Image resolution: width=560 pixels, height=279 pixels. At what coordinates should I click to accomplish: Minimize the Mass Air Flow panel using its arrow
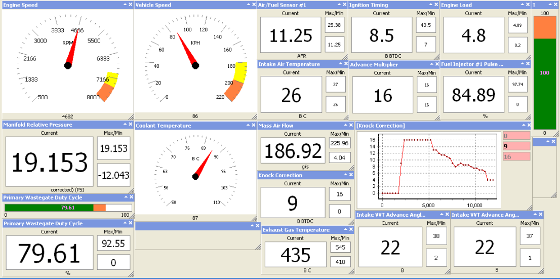tap(345, 125)
